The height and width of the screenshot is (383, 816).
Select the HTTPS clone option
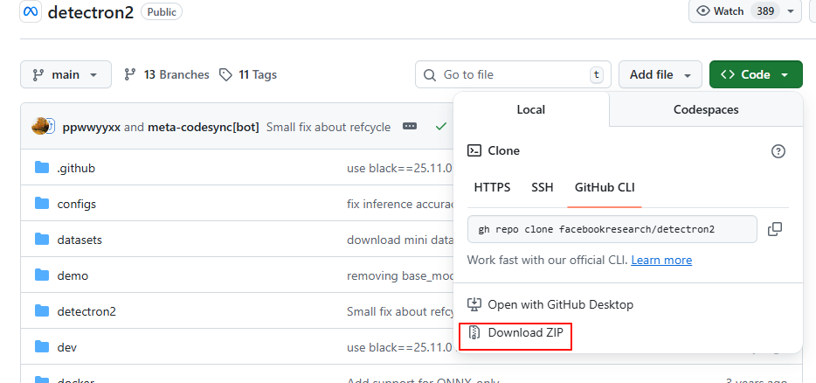point(492,188)
